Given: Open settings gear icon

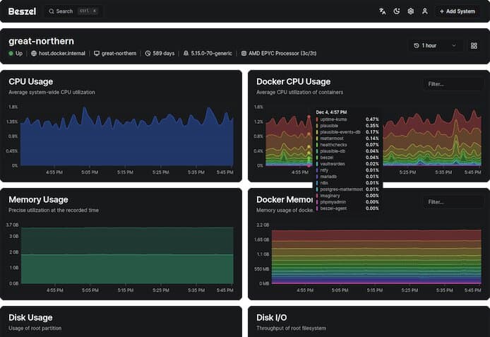Looking at the screenshot, I should pyautogui.click(x=411, y=11).
